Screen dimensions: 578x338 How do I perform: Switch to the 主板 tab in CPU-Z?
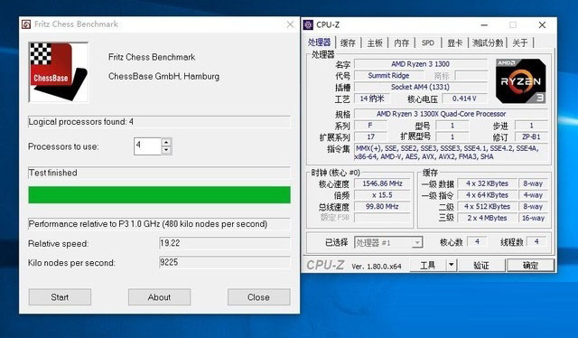point(375,43)
